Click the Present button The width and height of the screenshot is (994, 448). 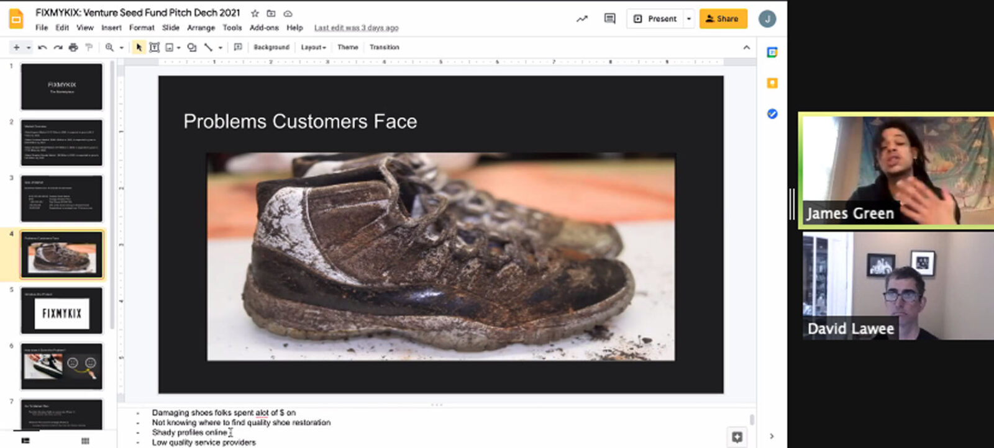655,19
